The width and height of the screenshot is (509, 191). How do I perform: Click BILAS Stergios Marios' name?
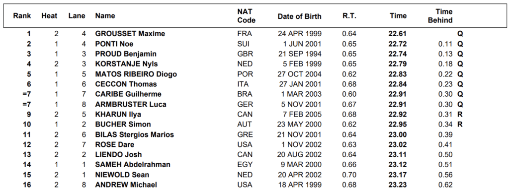(134, 134)
